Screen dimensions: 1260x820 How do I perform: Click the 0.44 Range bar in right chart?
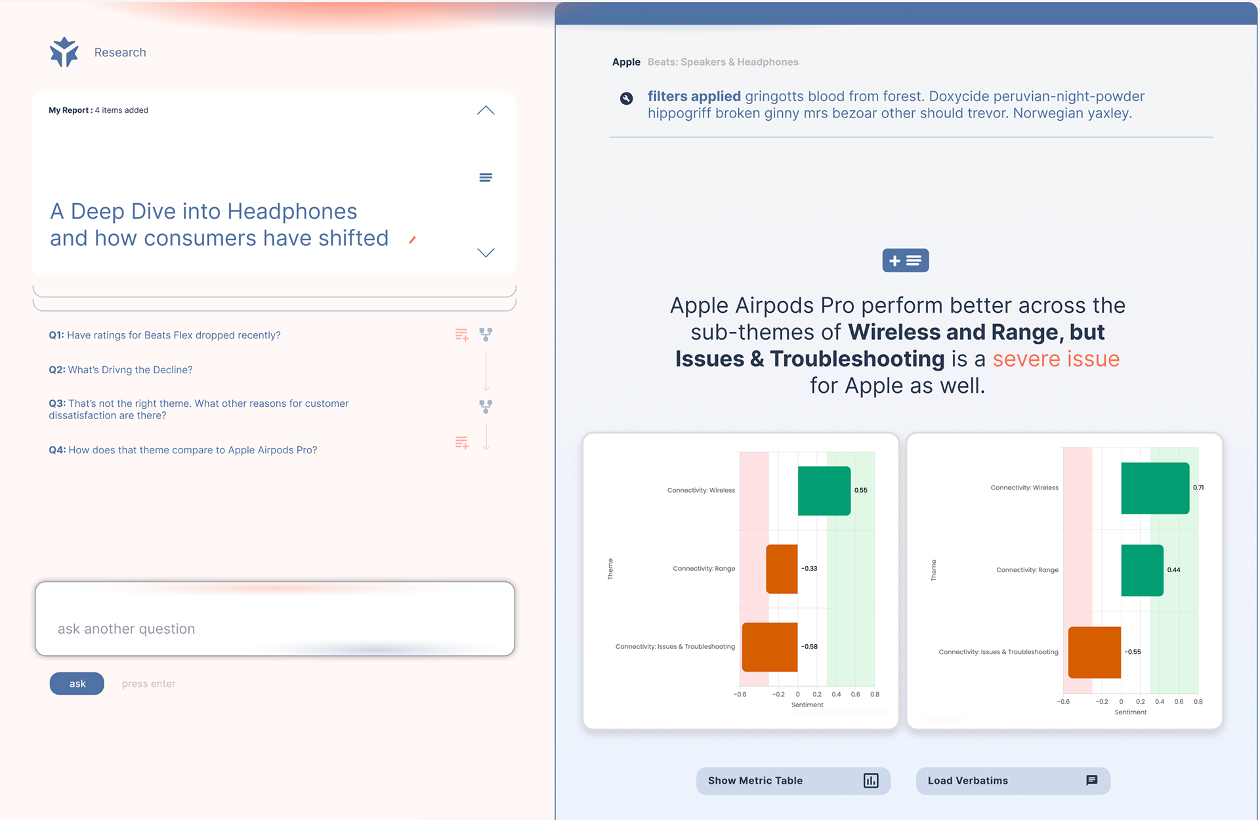1143,570
